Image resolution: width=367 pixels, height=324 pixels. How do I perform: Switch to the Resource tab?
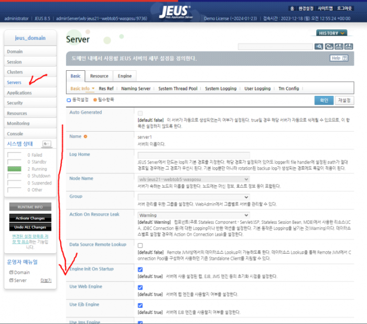[99, 76]
